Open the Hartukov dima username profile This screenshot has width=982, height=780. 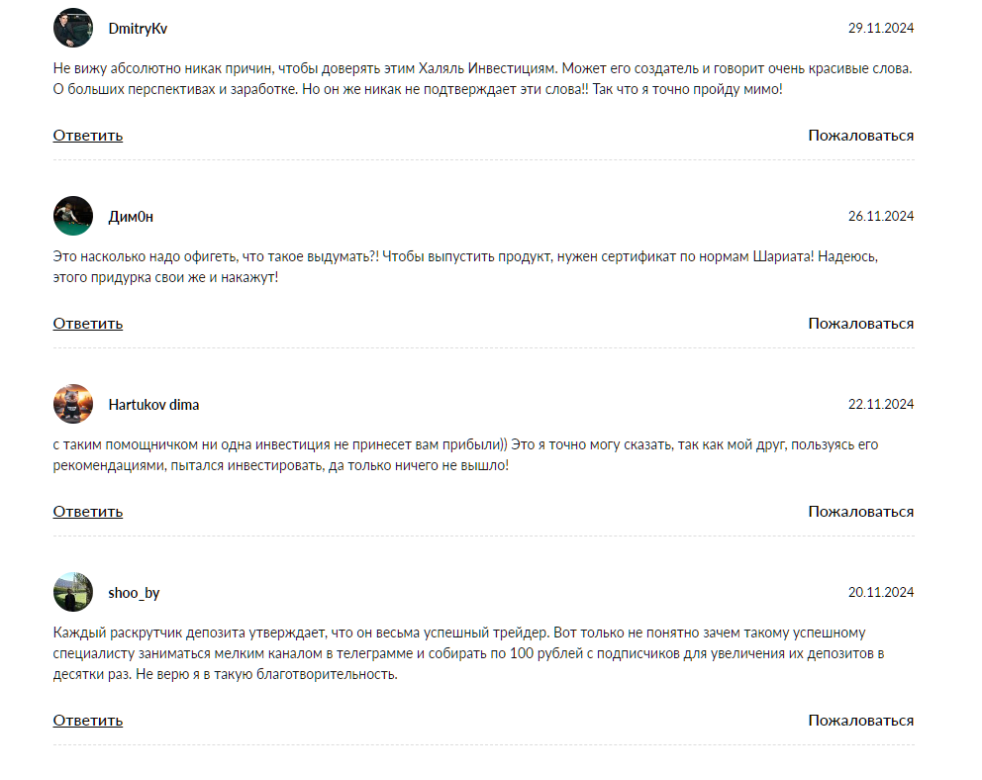pyautogui.click(x=153, y=405)
